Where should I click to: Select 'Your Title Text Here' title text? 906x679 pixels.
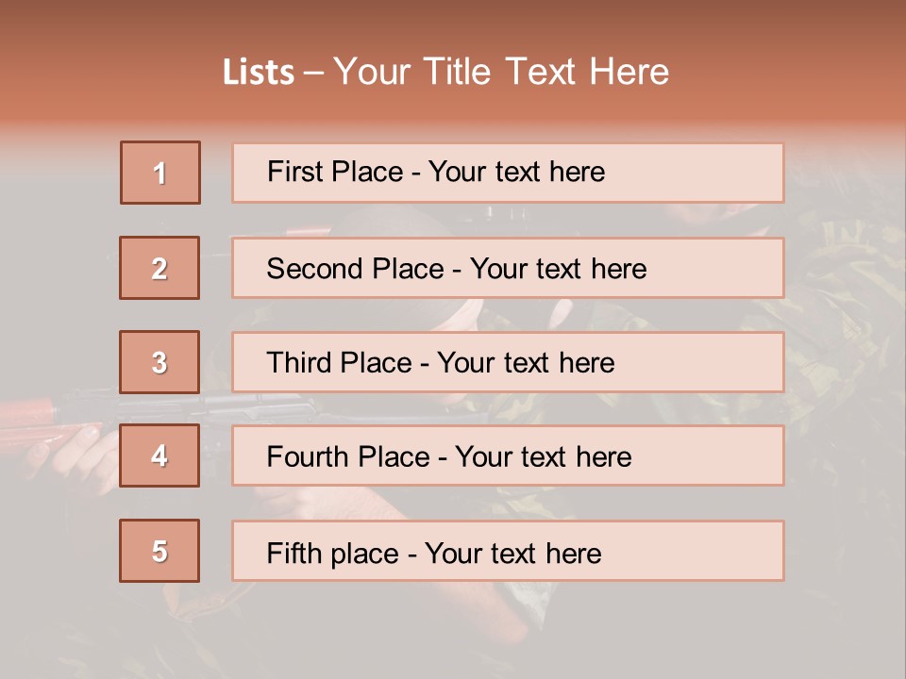click(x=501, y=72)
